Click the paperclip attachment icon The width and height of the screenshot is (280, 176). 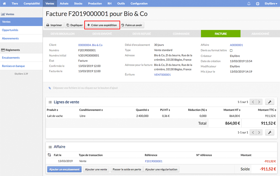(x=50, y=88)
